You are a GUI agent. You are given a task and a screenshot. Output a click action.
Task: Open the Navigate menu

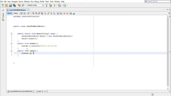[x=15, y=2]
